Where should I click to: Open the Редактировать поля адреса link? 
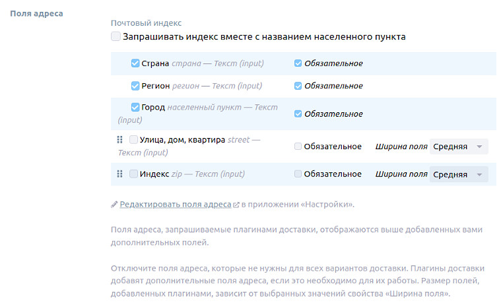tap(175, 205)
